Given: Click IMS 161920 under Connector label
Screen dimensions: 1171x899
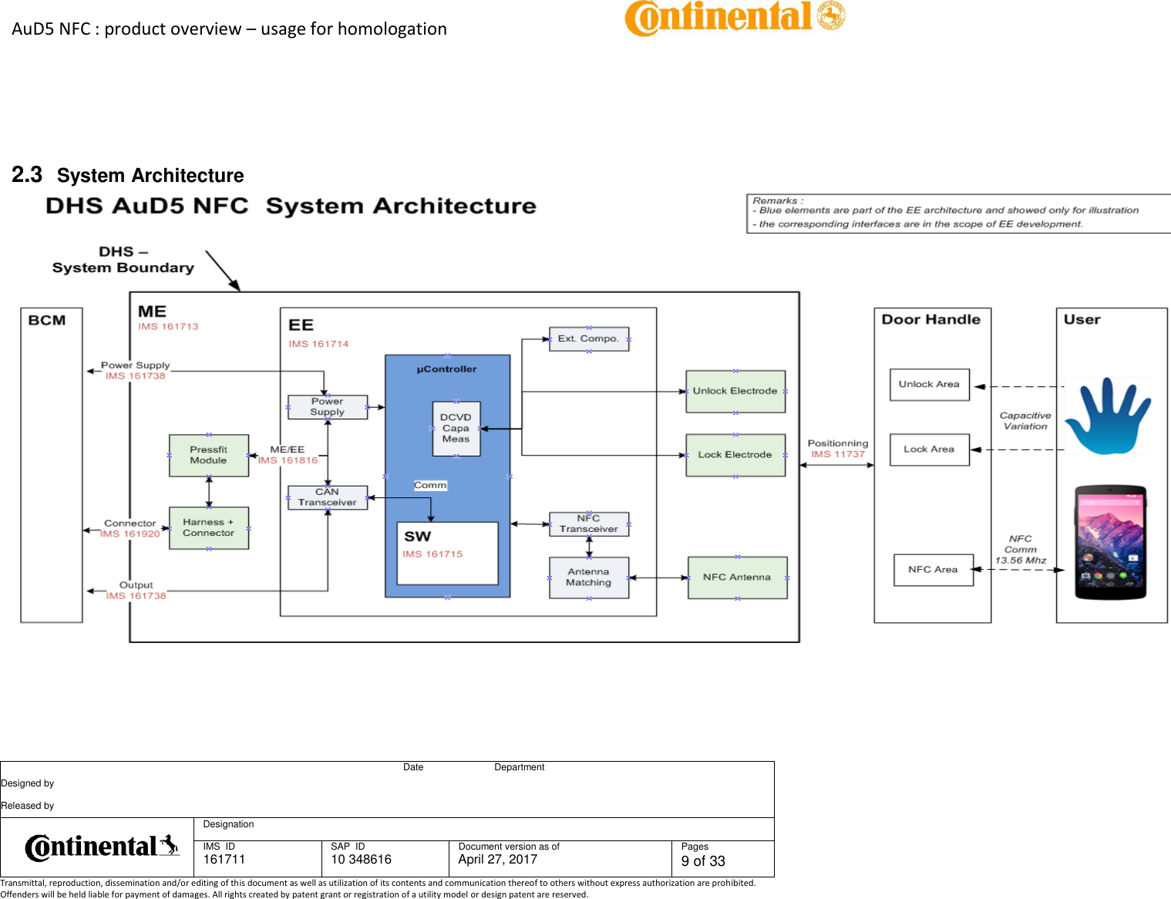Looking at the screenshot, I should coord(130,534).
